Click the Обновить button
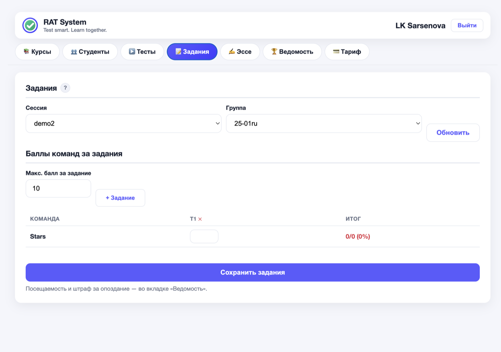Screen dimensions: 501x352 pyautogui.click(x=453, y=133)
